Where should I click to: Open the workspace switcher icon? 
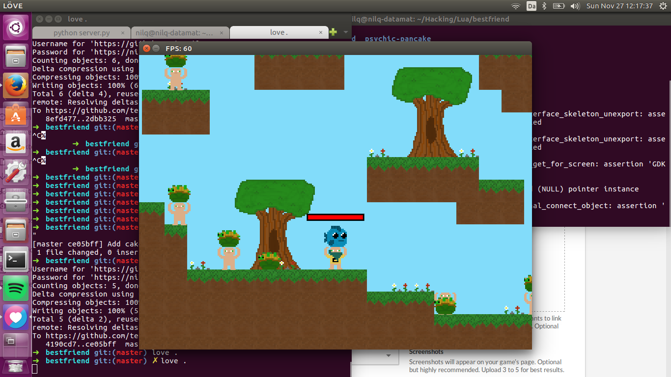click(x=16, y=346)
